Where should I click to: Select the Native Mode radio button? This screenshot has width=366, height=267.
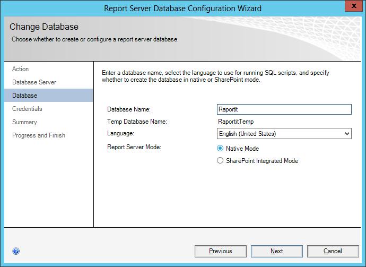point(220,148)
